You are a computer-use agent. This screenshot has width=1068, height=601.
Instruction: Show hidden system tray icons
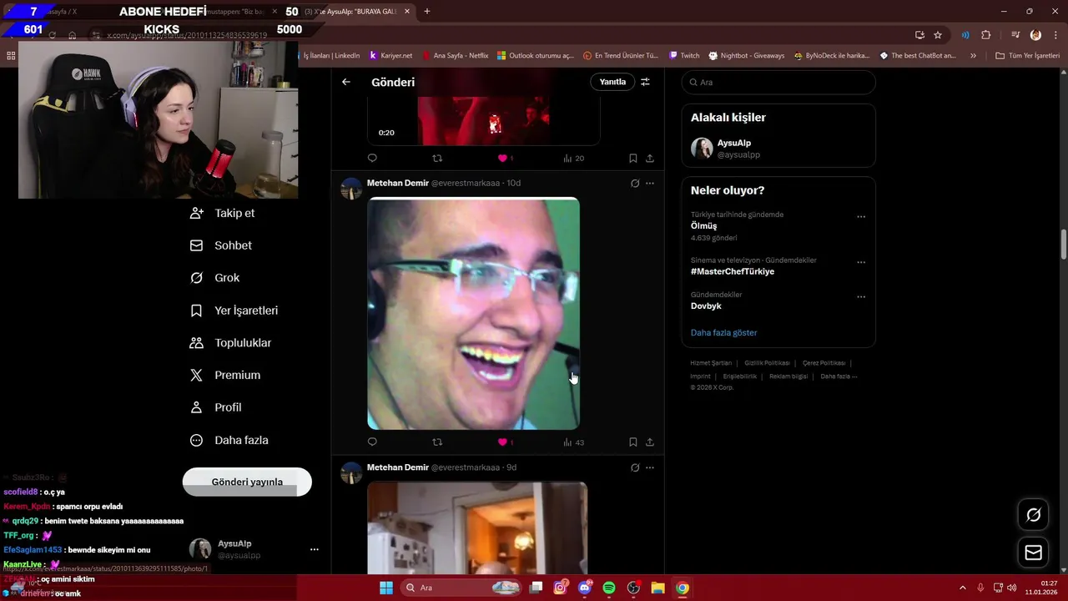tap(965, 588)
